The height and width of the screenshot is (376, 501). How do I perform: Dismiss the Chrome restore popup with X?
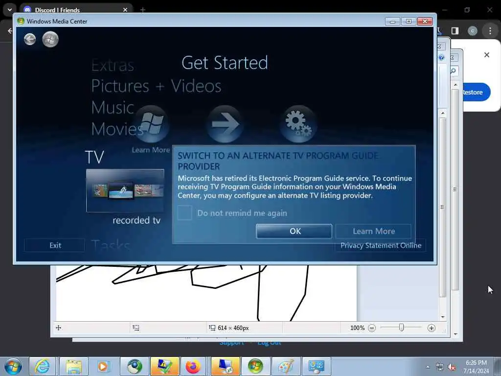tap(487, 55)
